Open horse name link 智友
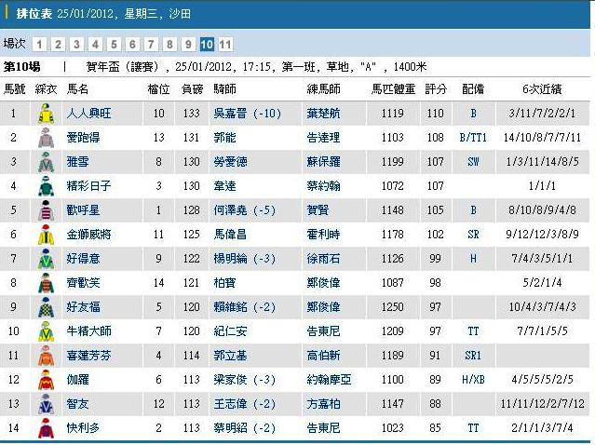 point(79,404)
